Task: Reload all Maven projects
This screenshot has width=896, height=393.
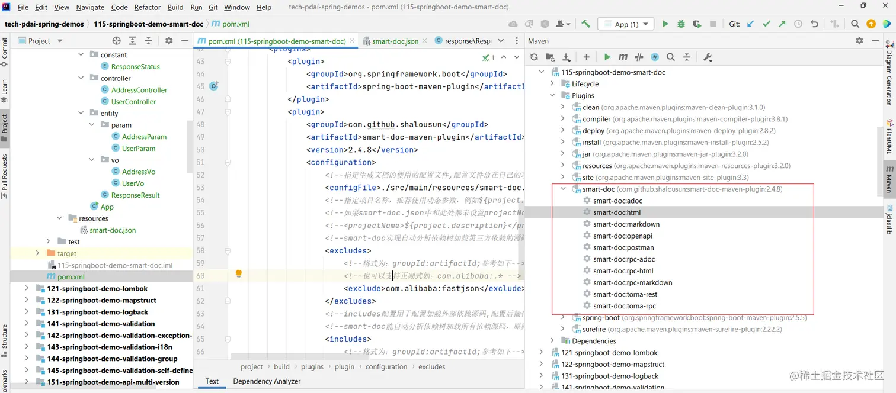Action: (534, 57)
